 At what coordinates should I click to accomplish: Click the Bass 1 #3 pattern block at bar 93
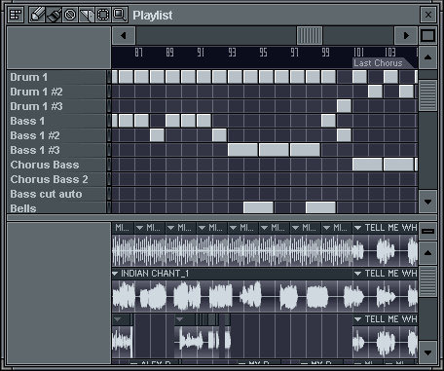(x=242, y=150)
